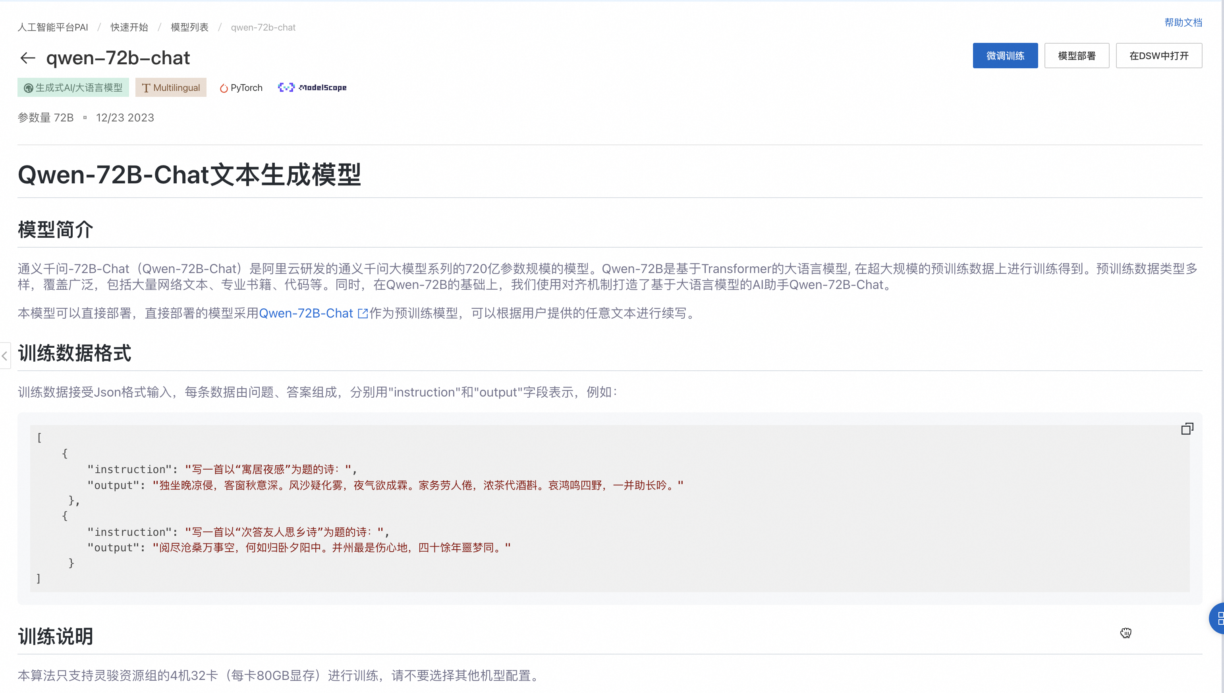Click the back arrow beside qwen-72b-chat
The width and height of the screenshot is (1224, 693).
28,58
